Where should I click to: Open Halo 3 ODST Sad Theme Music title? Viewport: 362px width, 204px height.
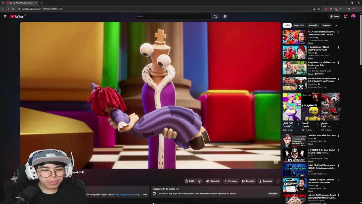tap(321, 167)
